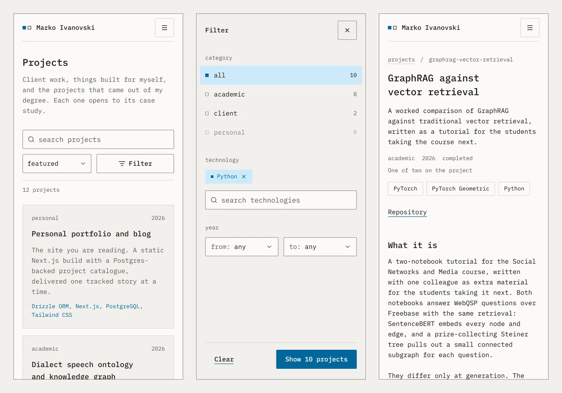Remove the Python technology chip

[244, 177]
